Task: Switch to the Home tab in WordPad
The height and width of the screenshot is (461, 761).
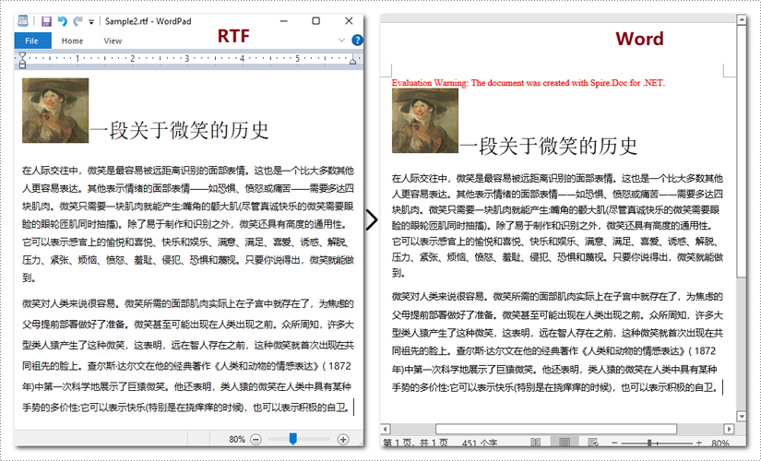Action: (72, 41)
